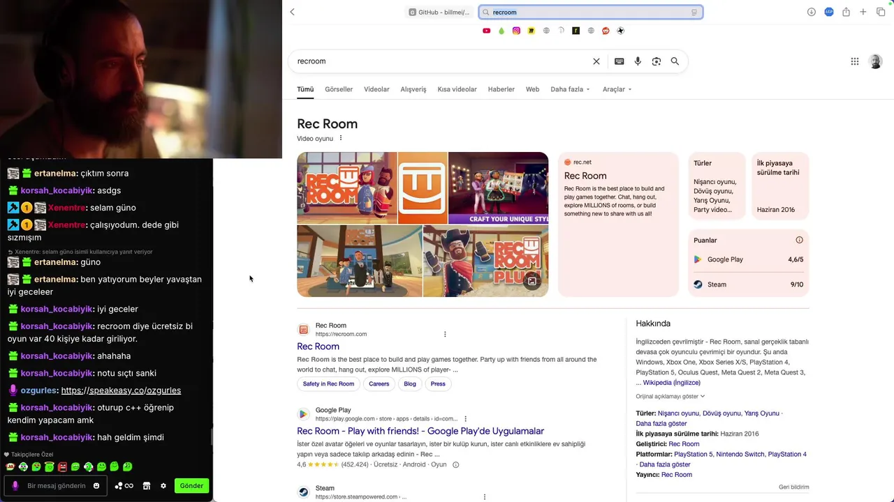The width and height of the screenshot is (894, 502).
Task: Search by image with the Lens icon
Action: (657, 61)
